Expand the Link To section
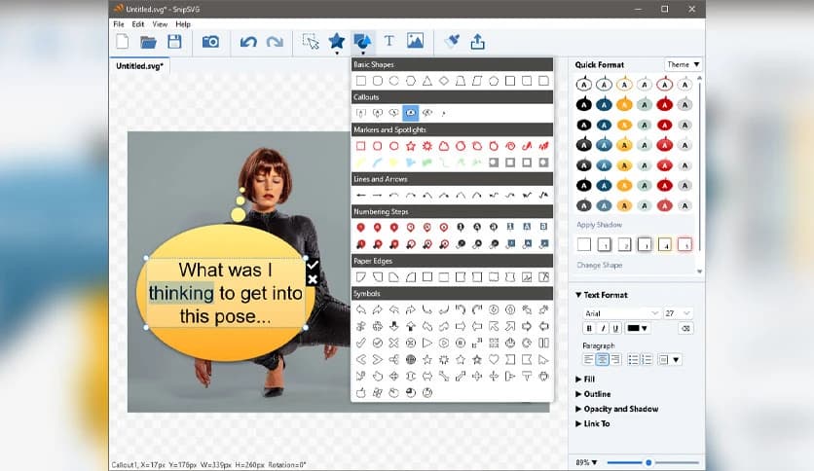This screenshot has width=814, height=471. [x=592, y=423]
